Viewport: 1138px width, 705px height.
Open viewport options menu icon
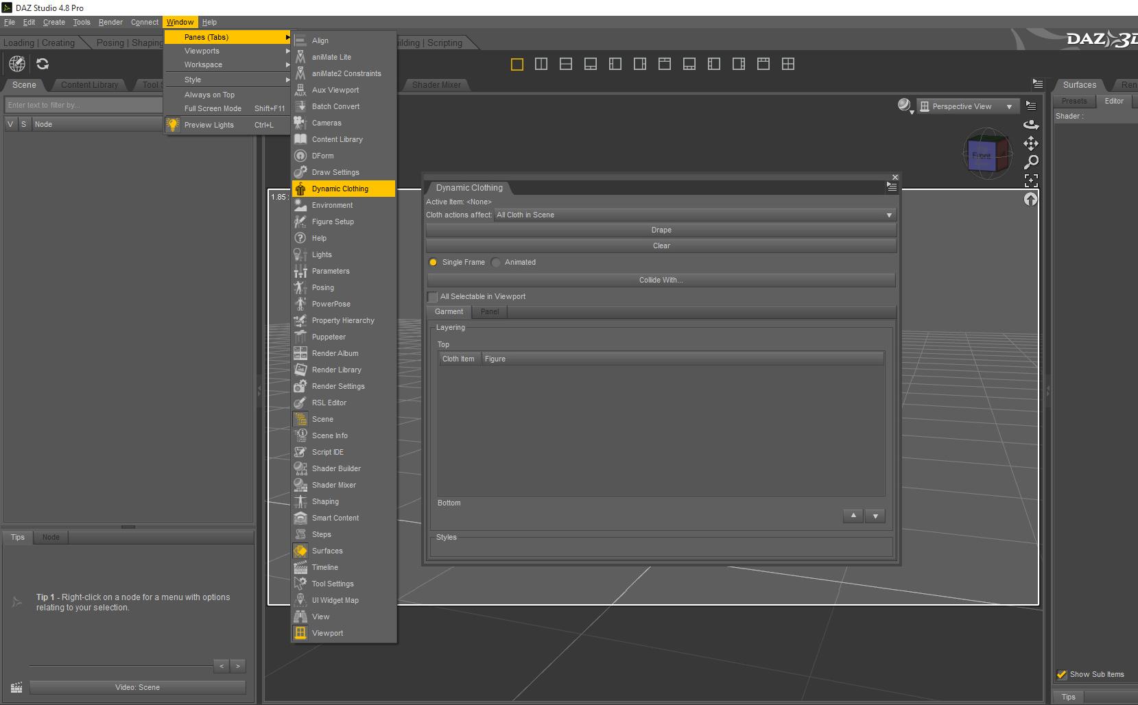click(1031, 106)
